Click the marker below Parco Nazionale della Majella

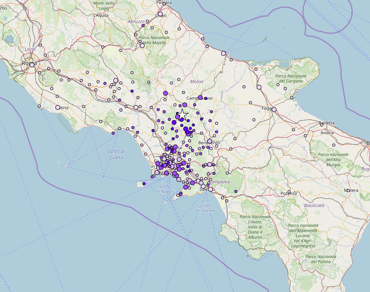point(142,45)
